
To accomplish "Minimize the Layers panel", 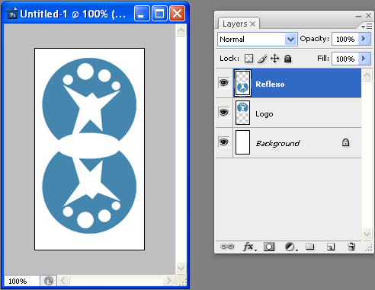I will point(358,16).
